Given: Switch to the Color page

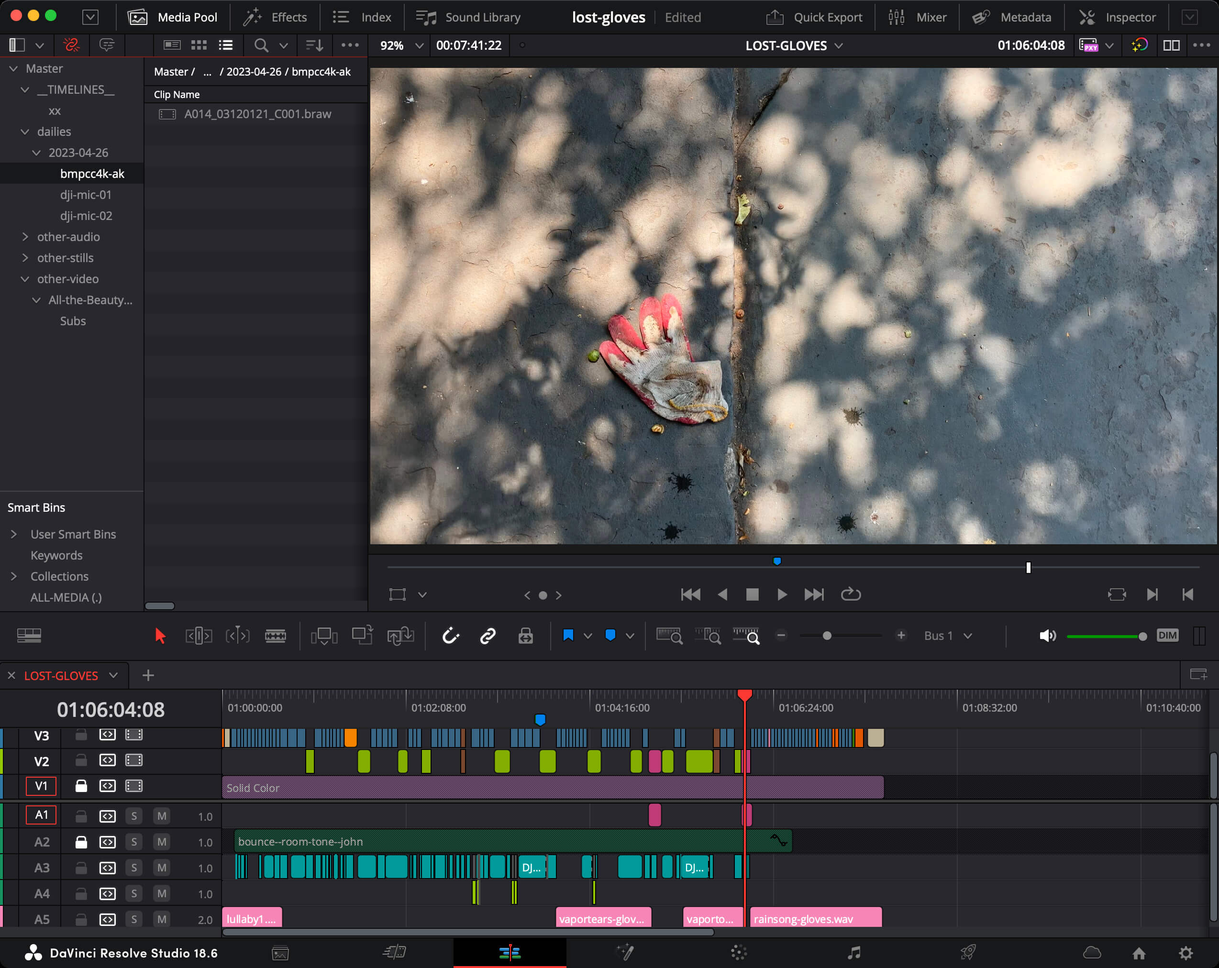Looking at the screenshot, I should point(738,953).
